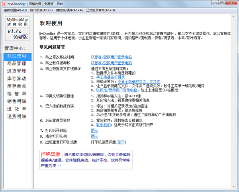This screenshot has height=192, width=239.
Task: Open 退货单 in the sidebar
Action: coord(17,109)
